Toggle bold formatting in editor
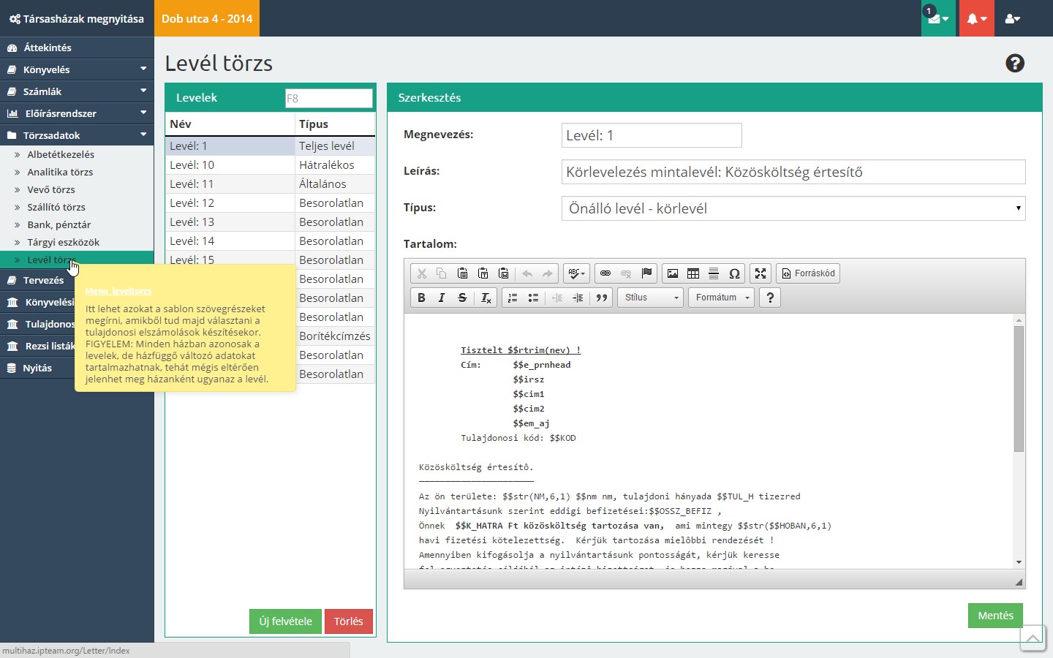The height and width of the screenshot is (658, 1053). (421, 298)
